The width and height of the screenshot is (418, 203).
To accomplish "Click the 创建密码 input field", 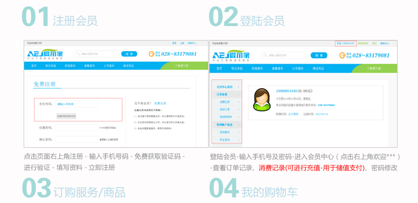I will (77, 128).
